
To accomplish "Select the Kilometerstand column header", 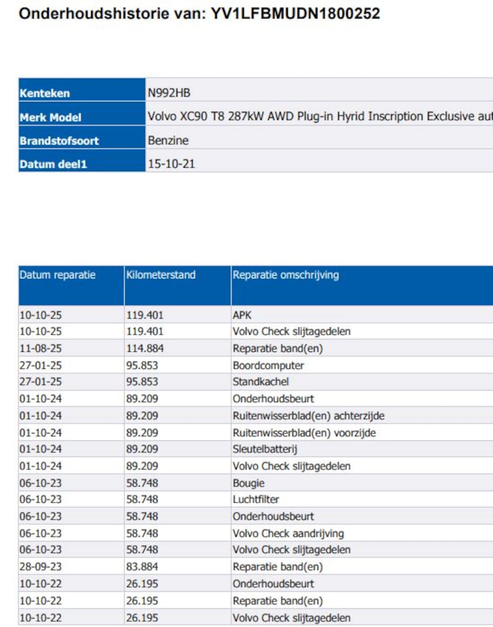I will [161, 275].
